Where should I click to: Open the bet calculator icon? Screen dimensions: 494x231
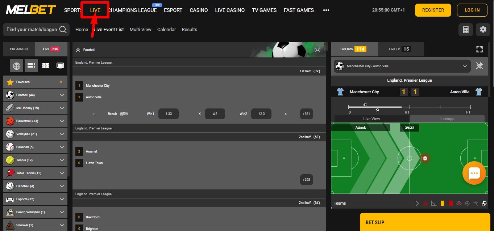466,30
